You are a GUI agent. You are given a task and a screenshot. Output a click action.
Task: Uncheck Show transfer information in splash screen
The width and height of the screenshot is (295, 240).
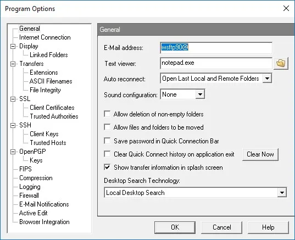coord(107,167)
